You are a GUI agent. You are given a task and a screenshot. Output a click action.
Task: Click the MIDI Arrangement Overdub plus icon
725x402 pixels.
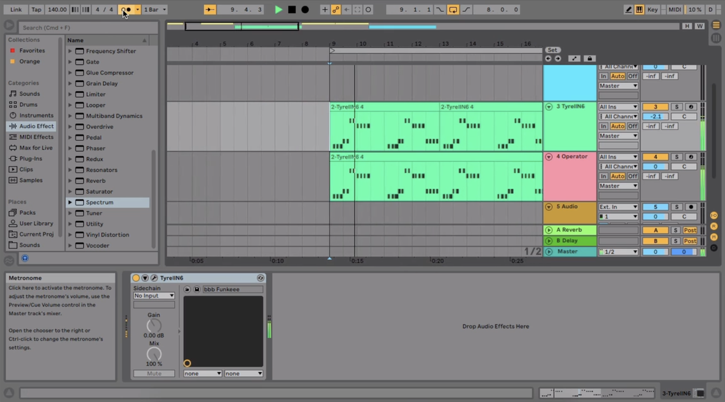(324, 10)
